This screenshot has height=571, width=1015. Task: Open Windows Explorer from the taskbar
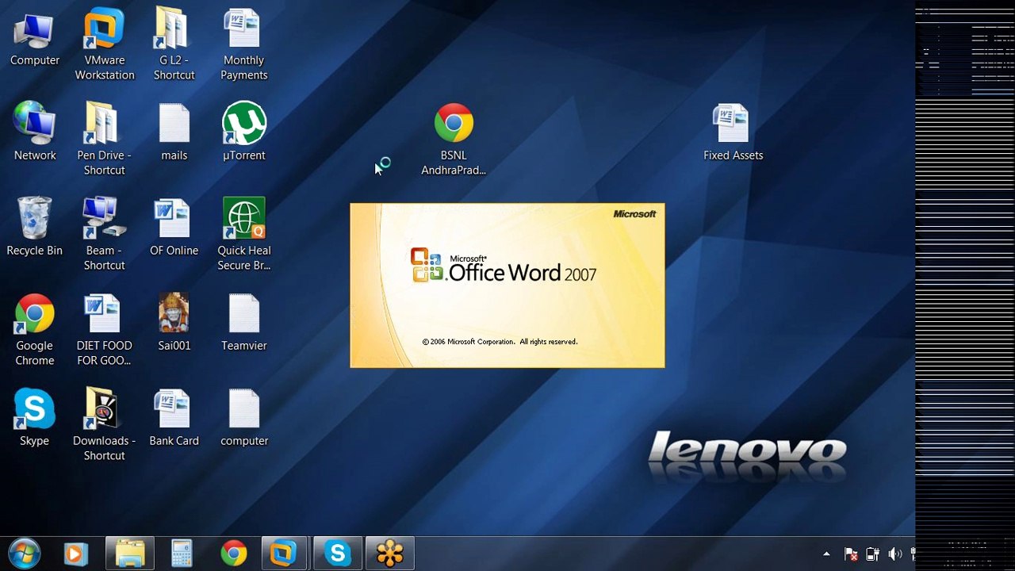point(130,553)
